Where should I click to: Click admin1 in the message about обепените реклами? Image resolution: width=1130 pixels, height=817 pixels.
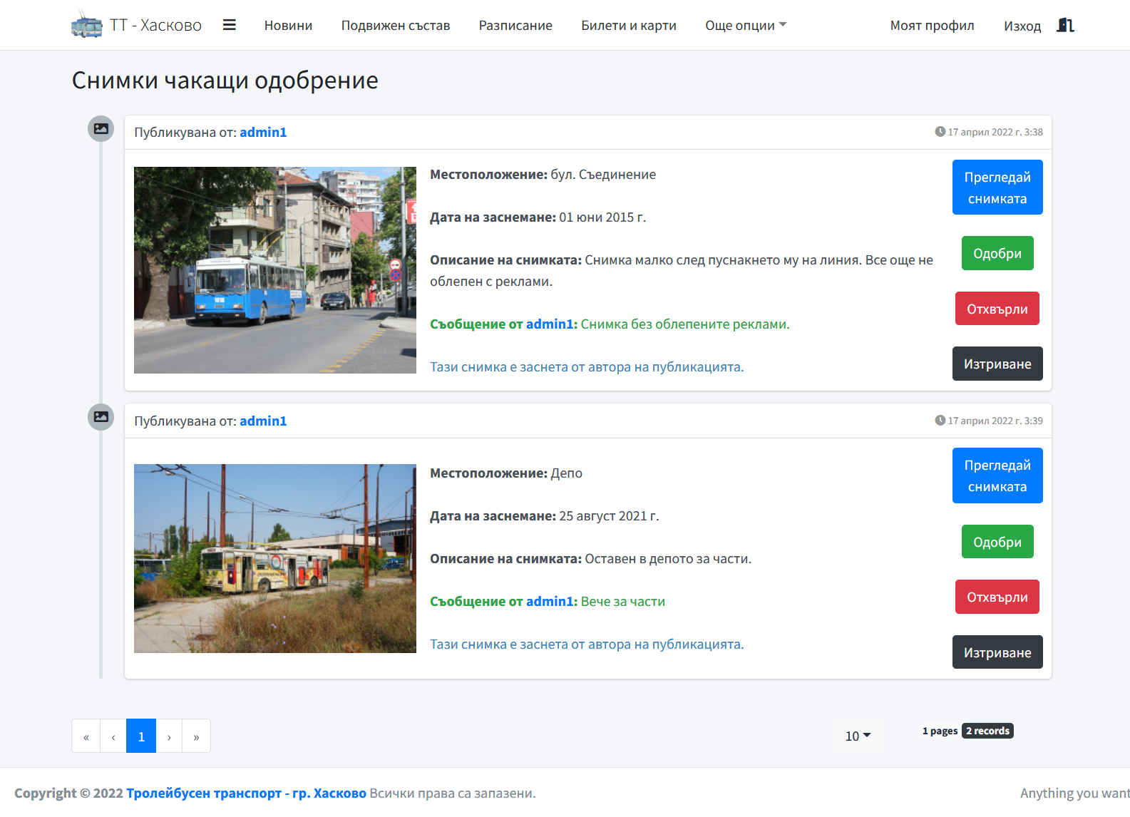[550, 324]
